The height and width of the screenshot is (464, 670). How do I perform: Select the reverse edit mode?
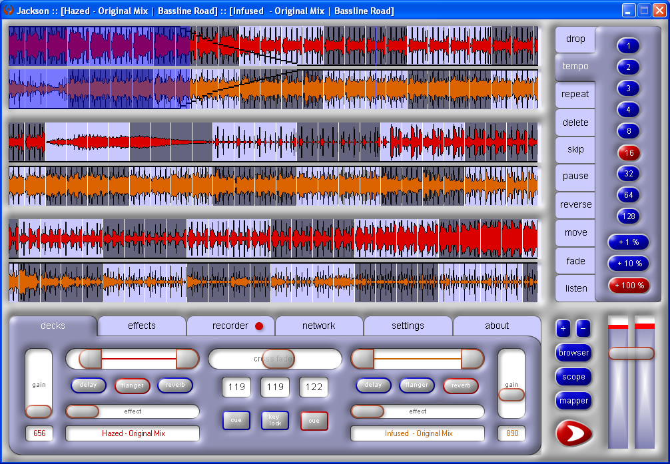[x=575, y=204]
